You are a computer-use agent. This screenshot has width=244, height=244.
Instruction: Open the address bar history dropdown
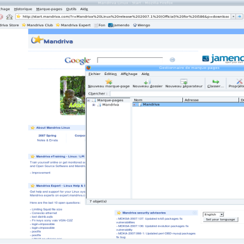click(x=234, y=16)
